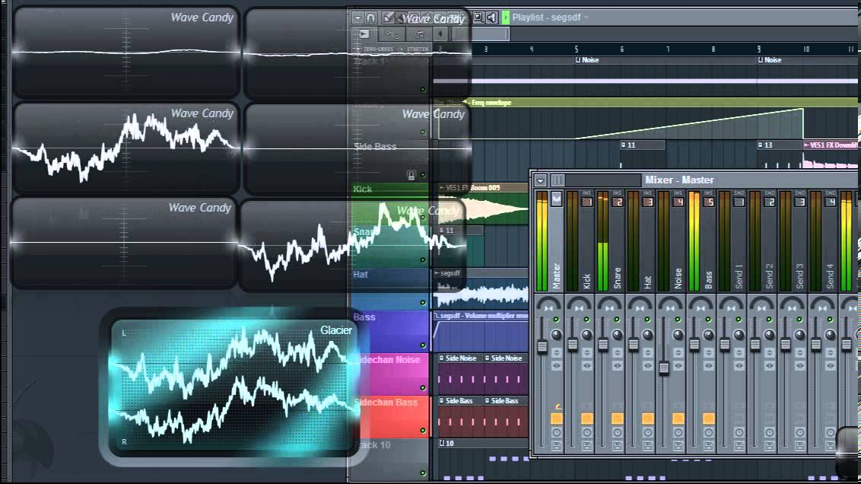This screenshot has width=861, height=484.
Task: Mute the Hat playlist track LED
Action: click(423, 303)
